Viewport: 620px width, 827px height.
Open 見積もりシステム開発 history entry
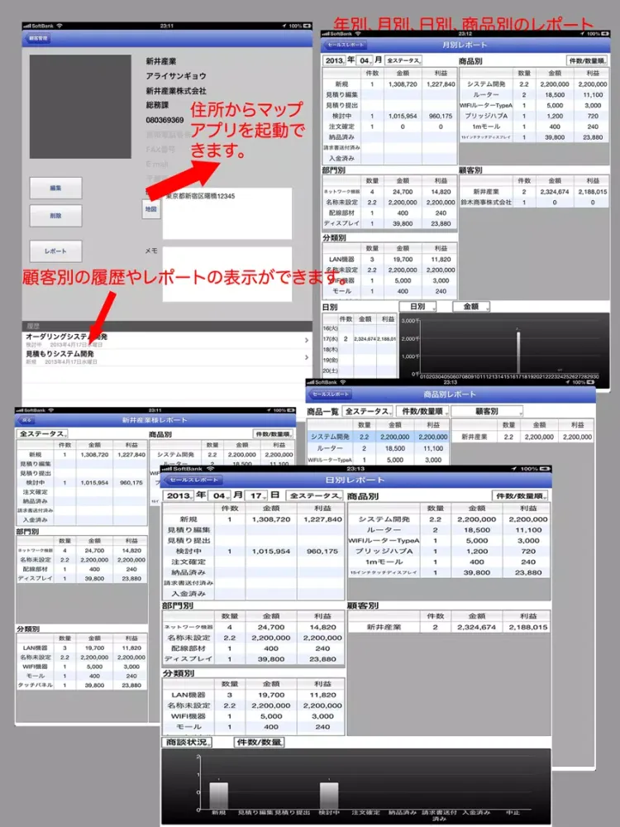point(165,357)
